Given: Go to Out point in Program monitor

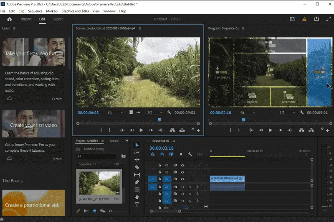Looking at the screenshot, I should [x=290, y=130].
